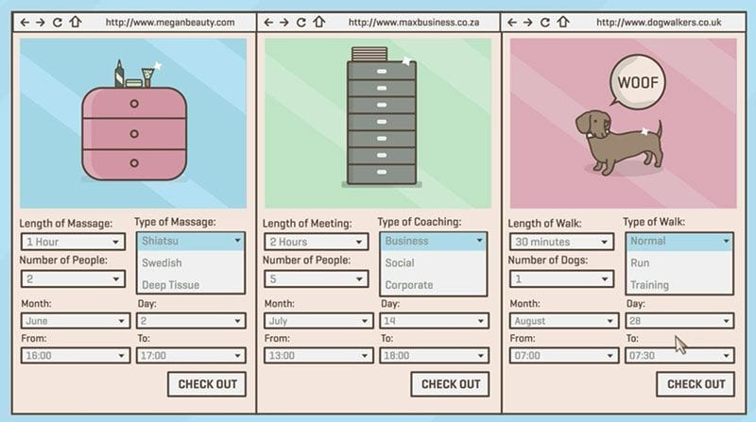Open the 16:00 From dropdown
Viewport: 756px width, 422px height.
click(x=76, y=356)
